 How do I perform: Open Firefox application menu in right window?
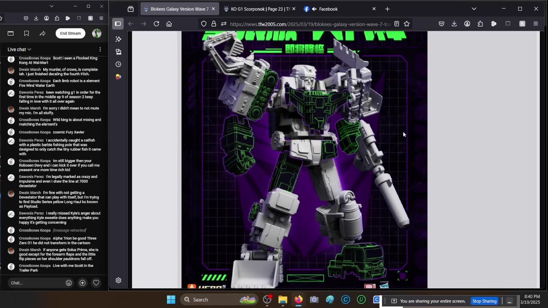[536, 24]
